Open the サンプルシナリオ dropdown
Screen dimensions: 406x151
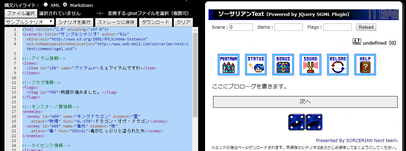coord(29,22)
